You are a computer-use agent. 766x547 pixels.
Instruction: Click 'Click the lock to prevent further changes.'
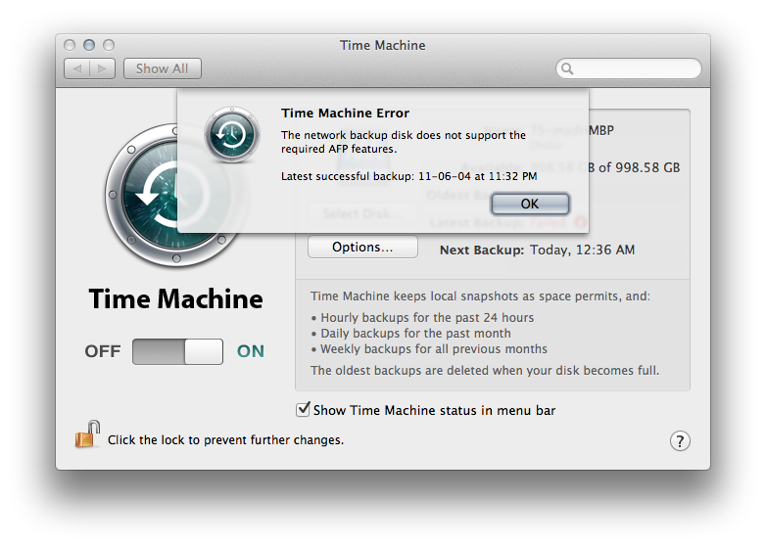point(225,440)
